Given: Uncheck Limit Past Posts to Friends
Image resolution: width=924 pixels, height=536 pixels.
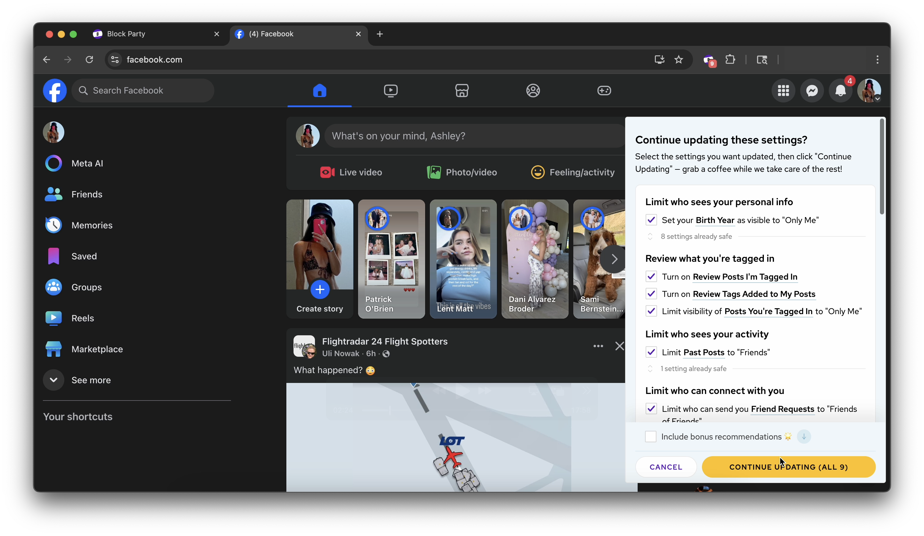Looking at the screenshot, I should click(x=651, y=352).
